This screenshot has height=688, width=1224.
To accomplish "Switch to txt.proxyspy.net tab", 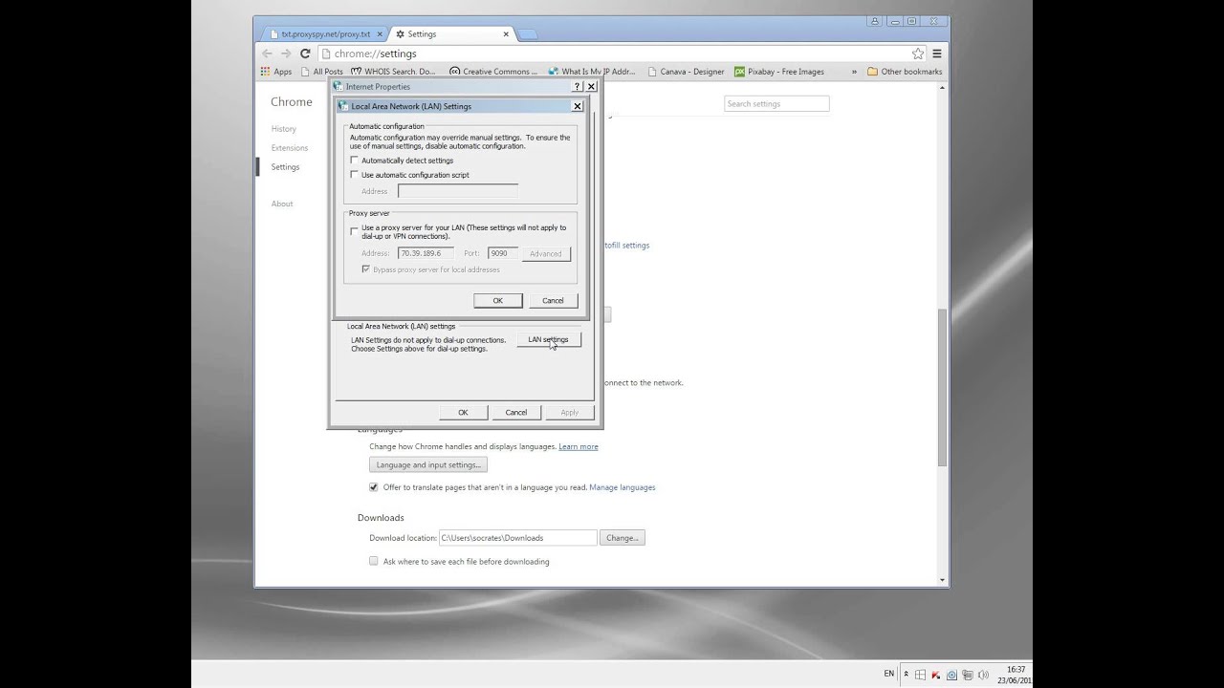I will pos(325,33).
